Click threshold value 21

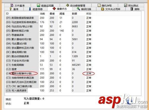coord(61,22)
